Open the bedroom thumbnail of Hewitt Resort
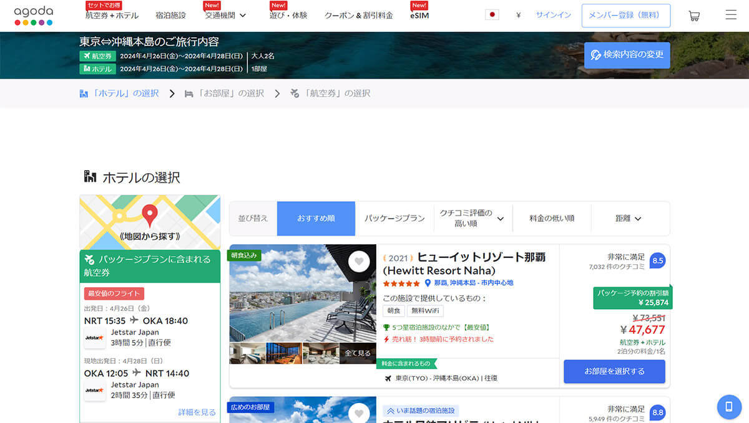Image resolution: width=749 pixels, height=423 pixels. point(247,353)
